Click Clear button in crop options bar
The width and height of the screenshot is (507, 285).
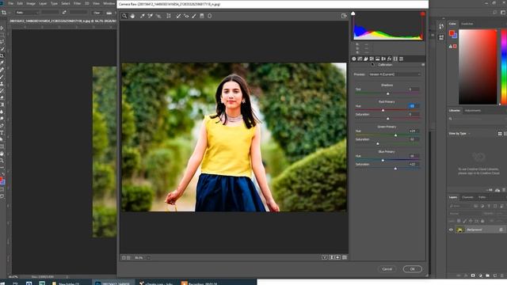click(x=97, y=13)
